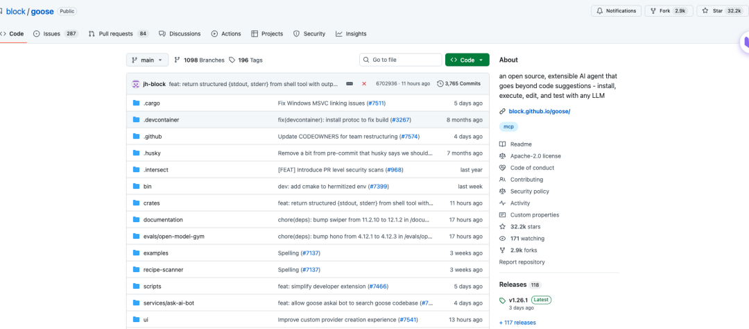Open pull request #968 link
Screen dimensions: 749x329
(x=395, y=170)
